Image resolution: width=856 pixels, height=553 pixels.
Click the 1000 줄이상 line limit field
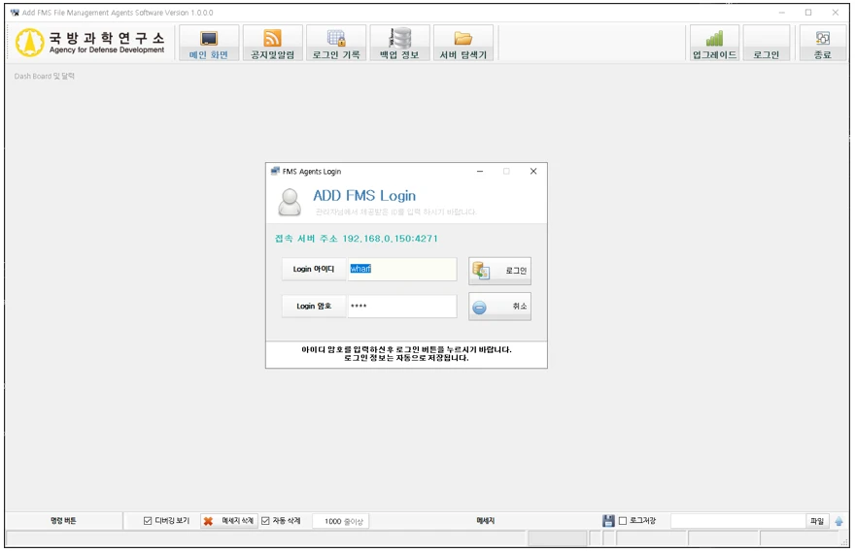pos(341,521)
